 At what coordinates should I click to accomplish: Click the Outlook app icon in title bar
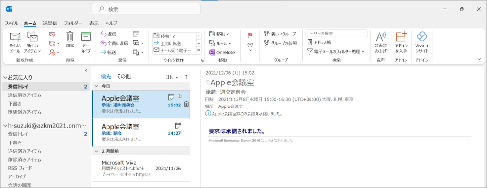tap(9, 9)
